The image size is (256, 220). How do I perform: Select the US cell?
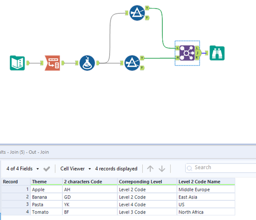[x=206, y=205]
